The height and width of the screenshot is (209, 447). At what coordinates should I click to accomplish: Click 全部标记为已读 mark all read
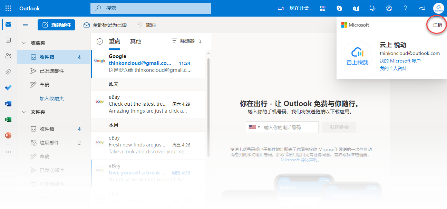(x=105, y=25)
